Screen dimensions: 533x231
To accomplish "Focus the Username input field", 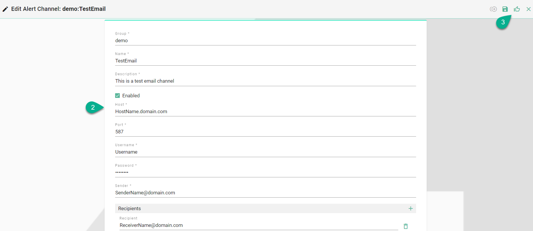I will point(265,152).
